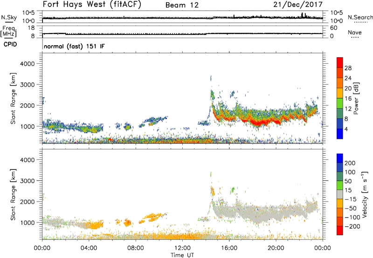Click the "4" label on Power colorbar
This screenshot has height=258, width=373.
(x=346, y=129)
